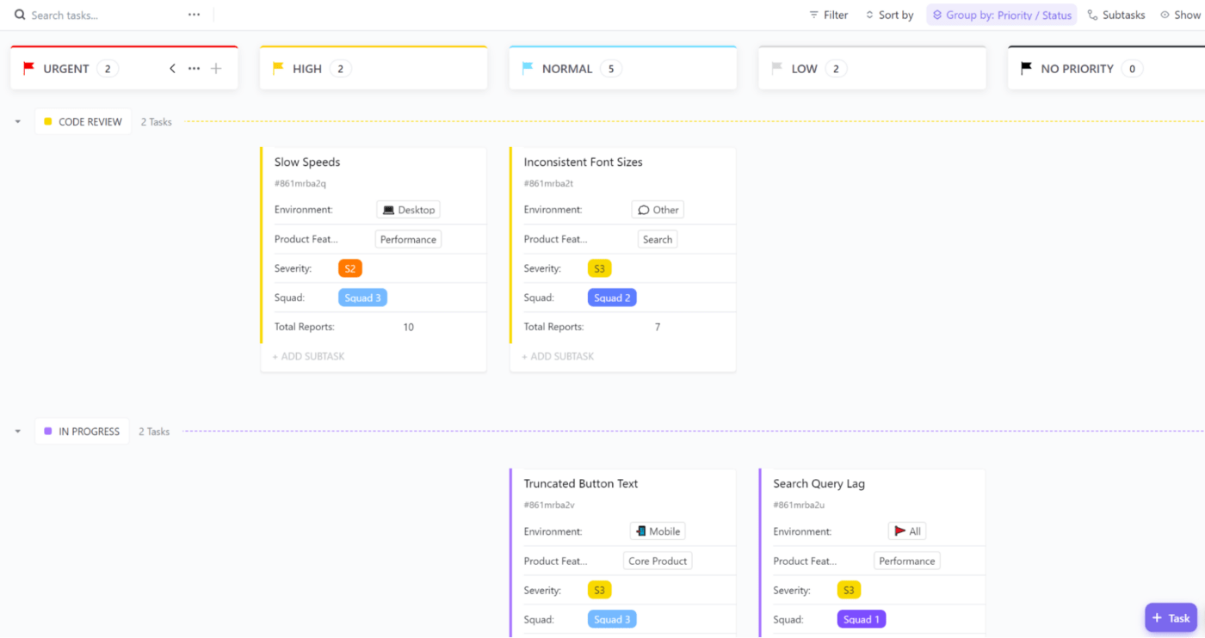Collapse the Code Review group
This screenshot has height=638, width=1205.
pyautogui.click(x=18, y=122)
